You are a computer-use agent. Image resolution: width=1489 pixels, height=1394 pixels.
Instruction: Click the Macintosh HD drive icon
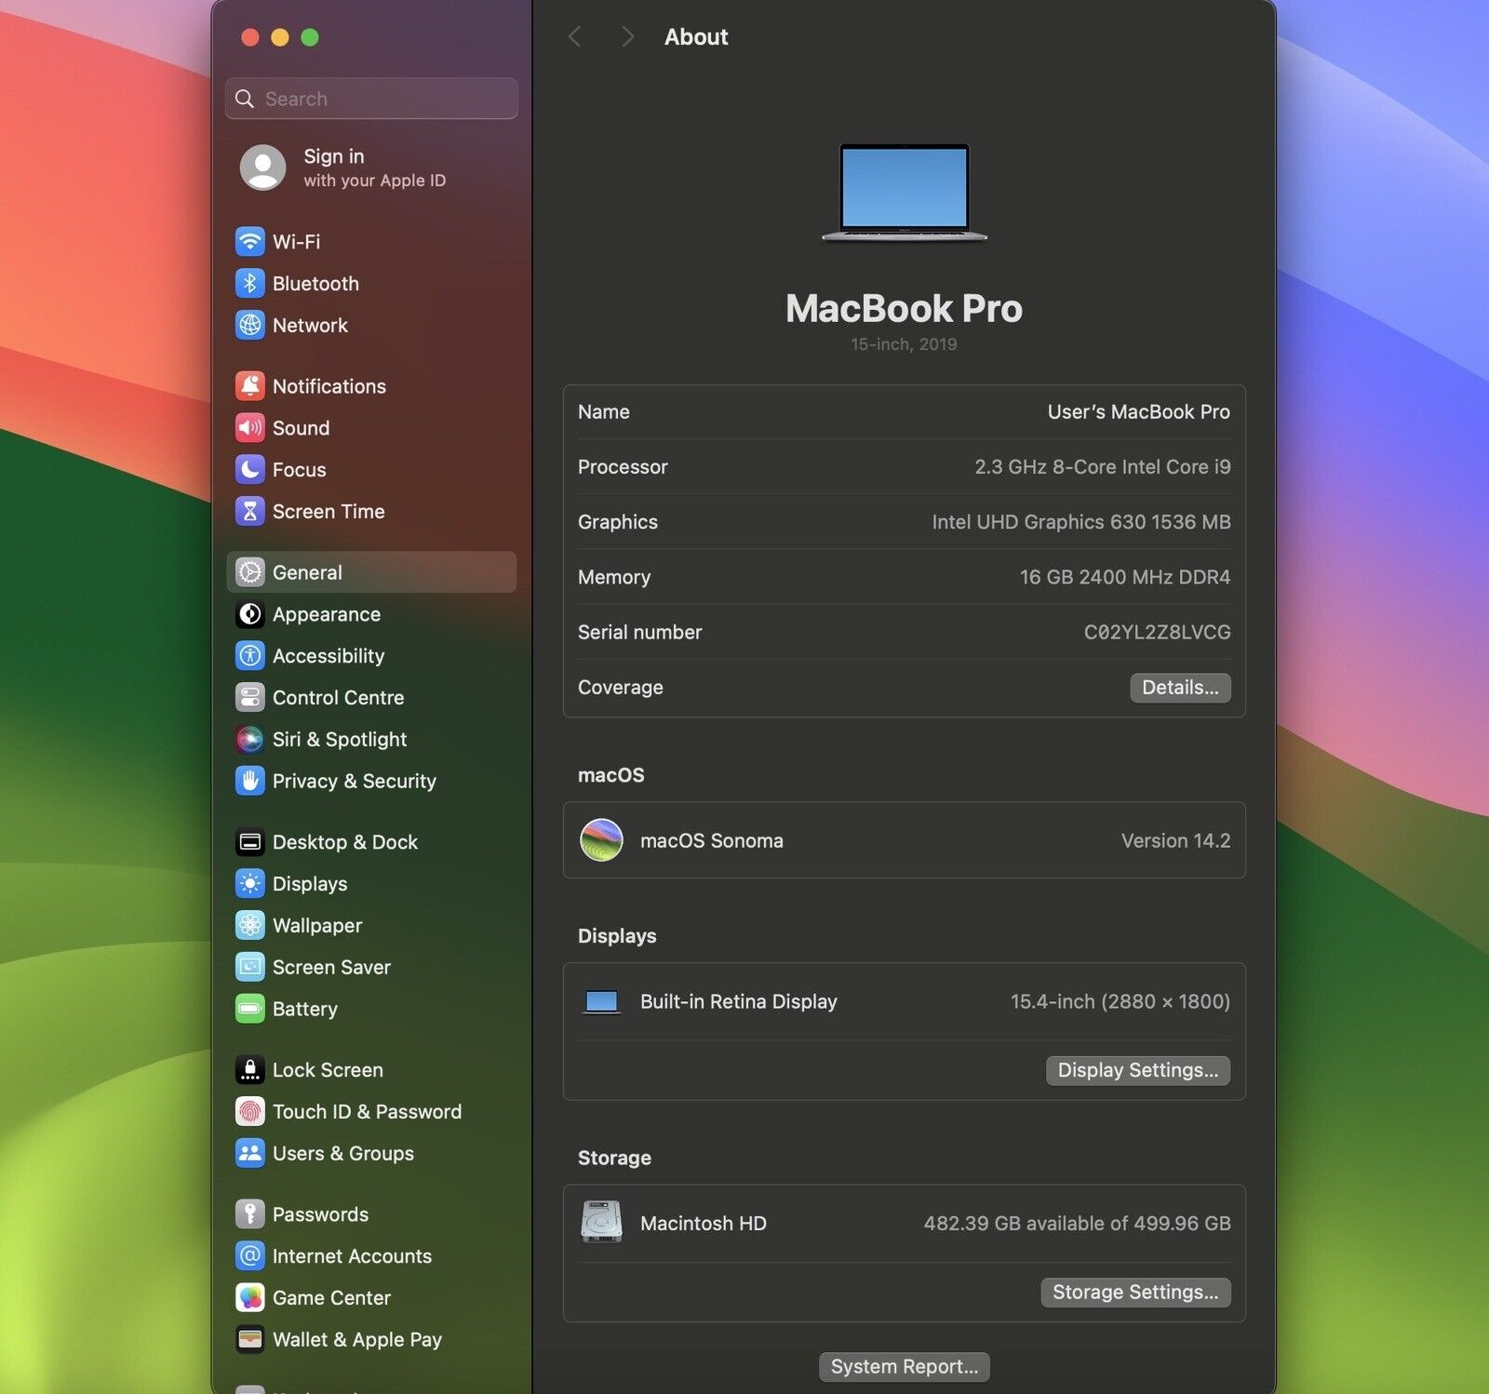[x=601, y=1223]
